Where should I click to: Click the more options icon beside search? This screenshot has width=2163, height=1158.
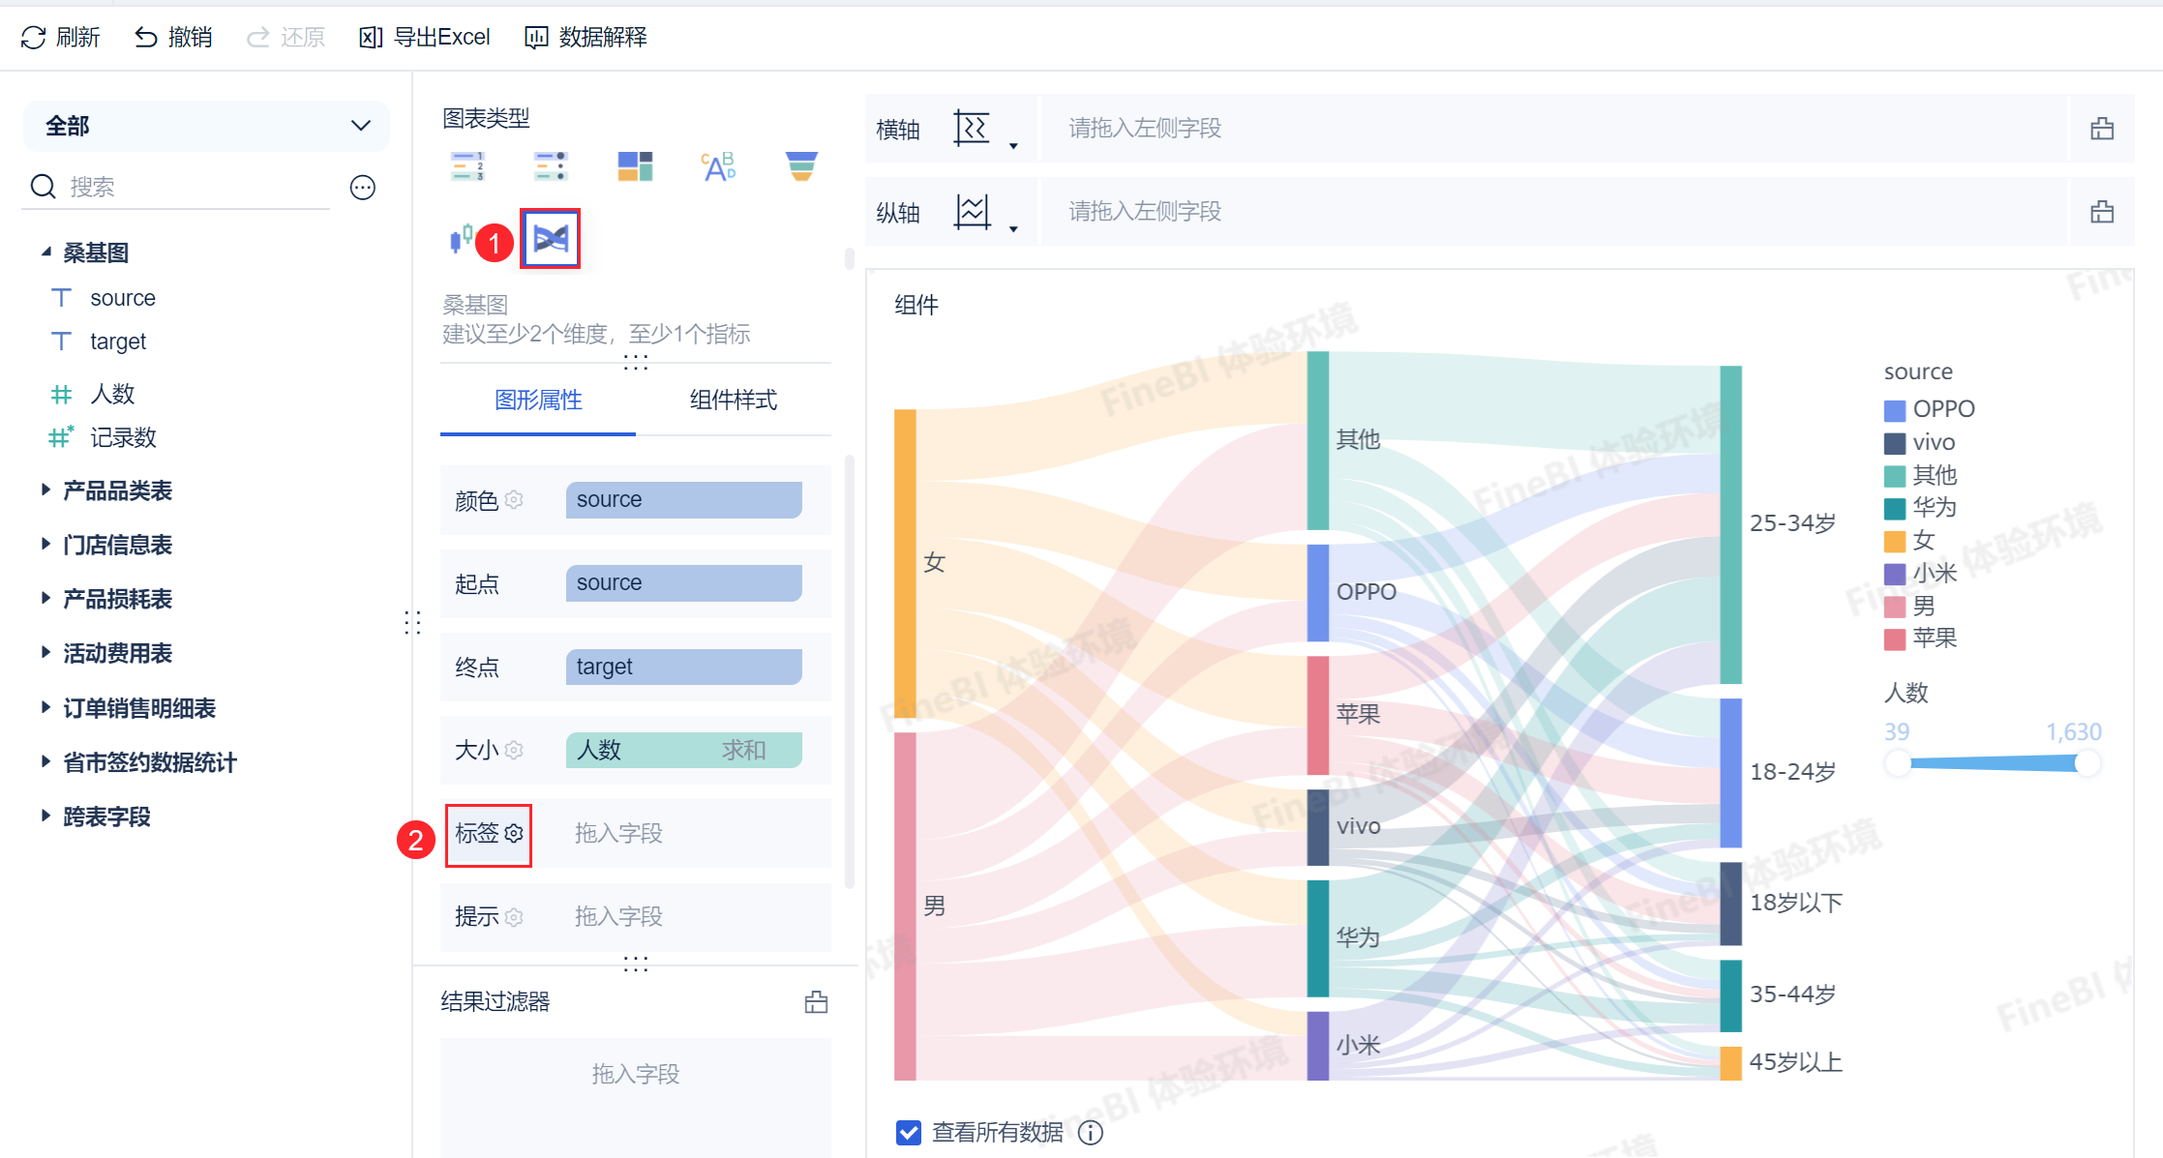363,187
